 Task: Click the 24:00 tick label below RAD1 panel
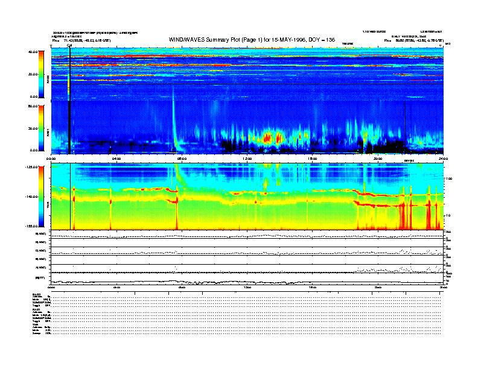(443, 159)
